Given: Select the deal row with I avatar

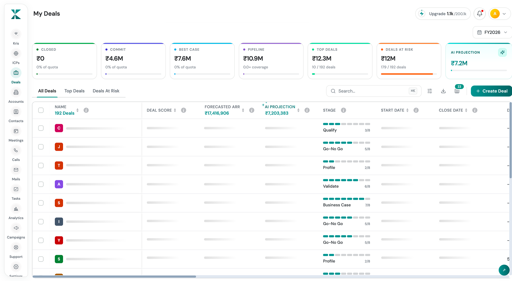Looking at the screenshot, I should coord(41,222).
